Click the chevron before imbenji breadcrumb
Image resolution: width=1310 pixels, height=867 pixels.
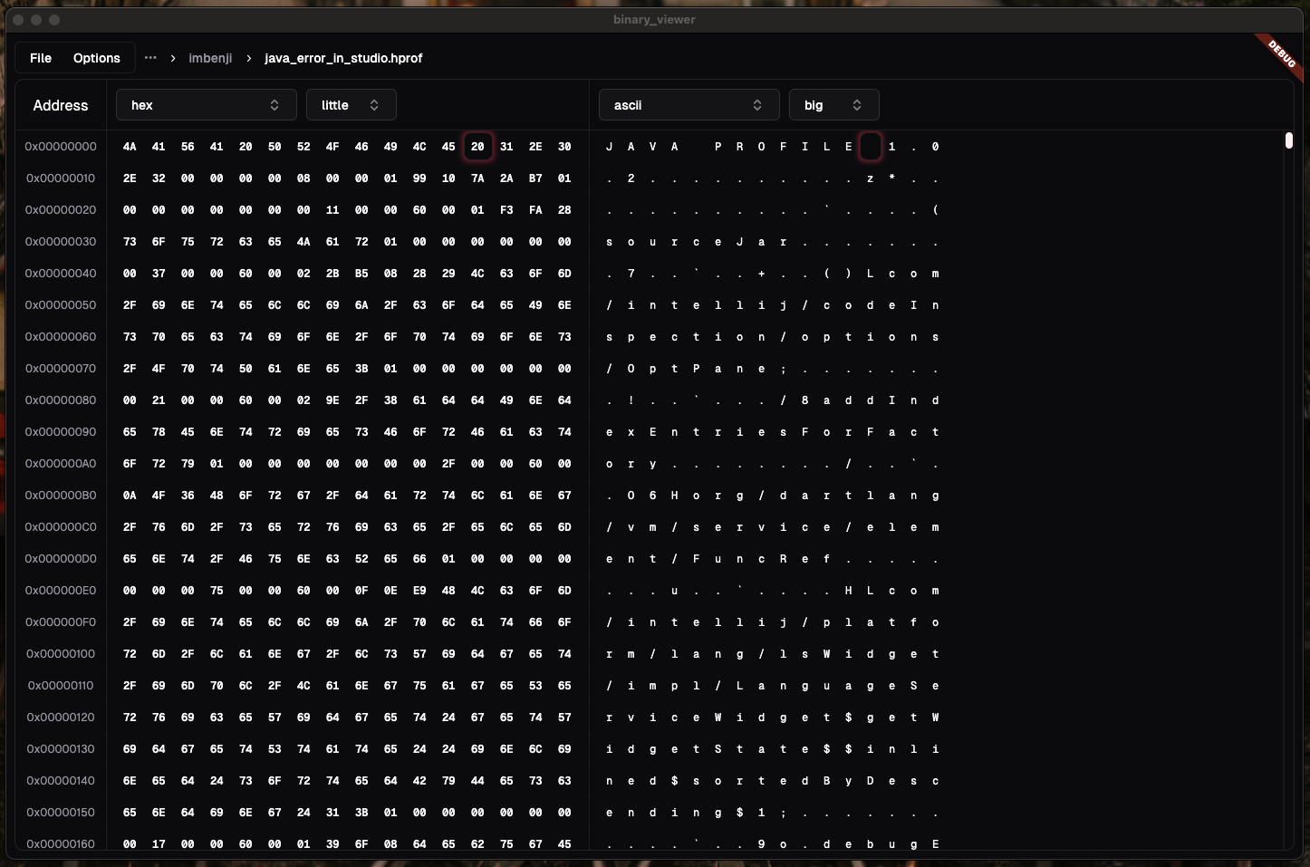171,58
